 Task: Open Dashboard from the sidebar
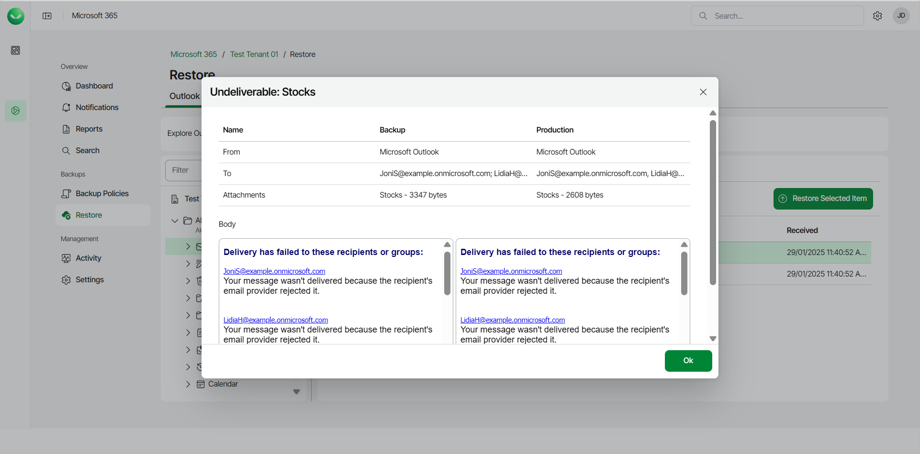pyautogui.click(x=94, y=86)
